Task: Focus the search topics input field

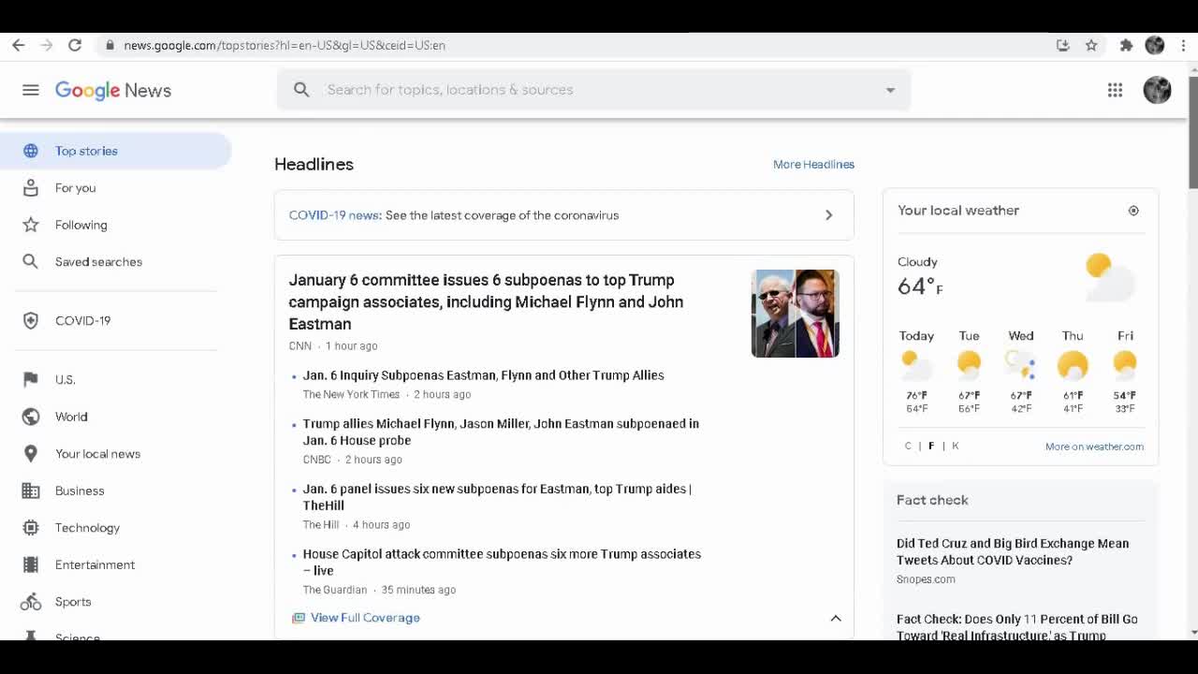Action: pos(595,90)
